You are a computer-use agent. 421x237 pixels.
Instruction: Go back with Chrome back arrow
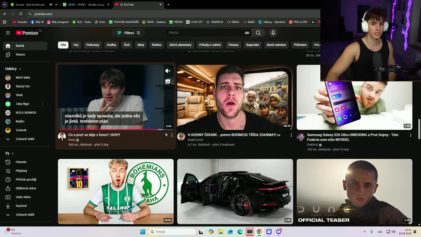[5, 14]
